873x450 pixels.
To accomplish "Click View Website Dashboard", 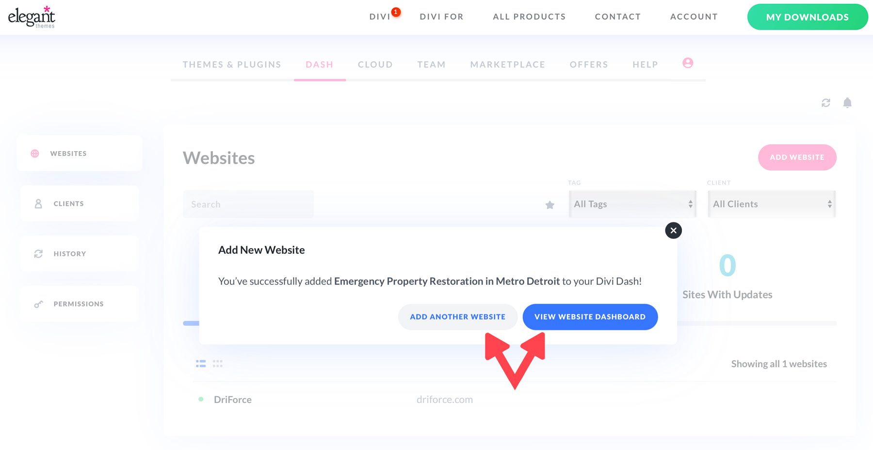I will point(590,316).
